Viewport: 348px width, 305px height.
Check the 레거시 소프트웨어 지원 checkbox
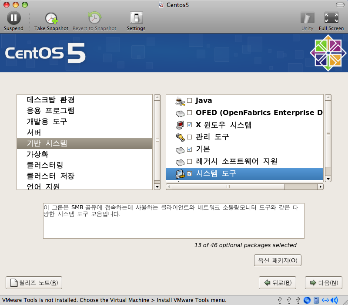(x=189, y=161)
